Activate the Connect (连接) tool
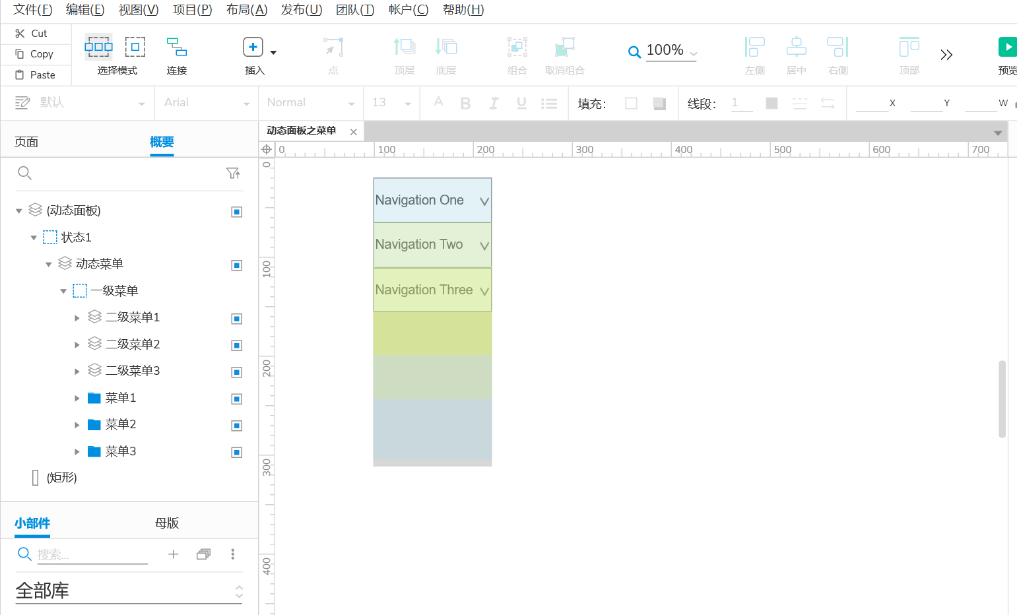This screenshot has height=615, width=1017. pyautogui.click(x=176, y=47)
